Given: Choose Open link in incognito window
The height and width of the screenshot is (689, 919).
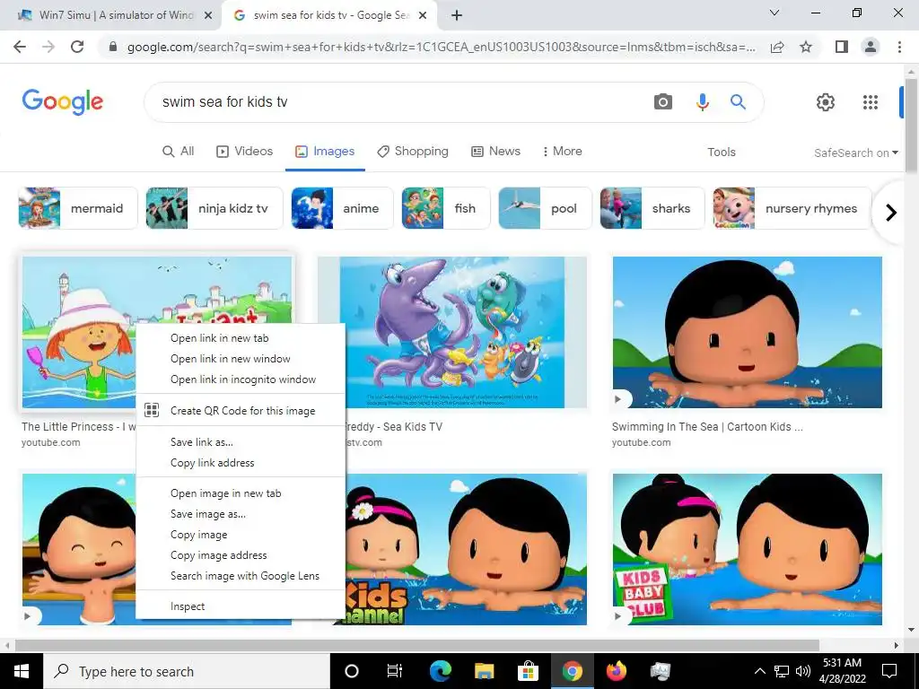Looking at the screenshot, I should [241, 379].
